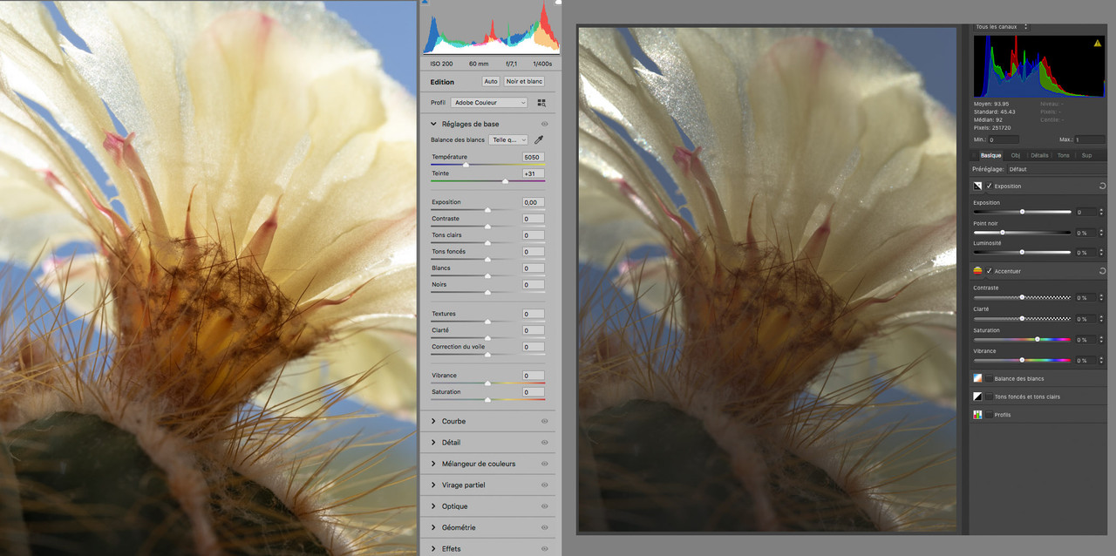Expand the Optique panel
The height and width of the screenshot is (556, 1116).
434,506
